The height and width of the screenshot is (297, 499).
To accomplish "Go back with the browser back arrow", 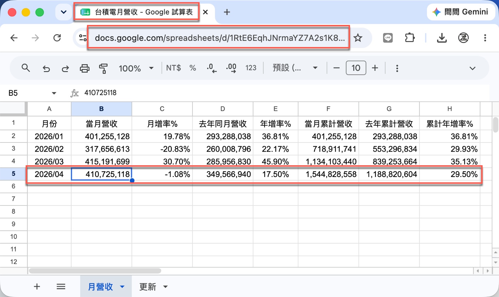I will [x=14, y=38].
